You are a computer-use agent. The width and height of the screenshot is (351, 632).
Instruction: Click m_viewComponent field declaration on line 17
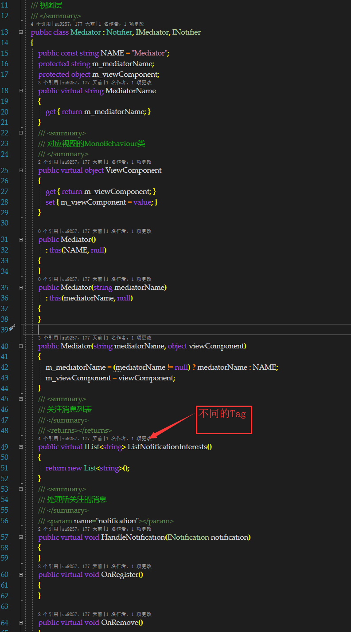tap(125, 75)
